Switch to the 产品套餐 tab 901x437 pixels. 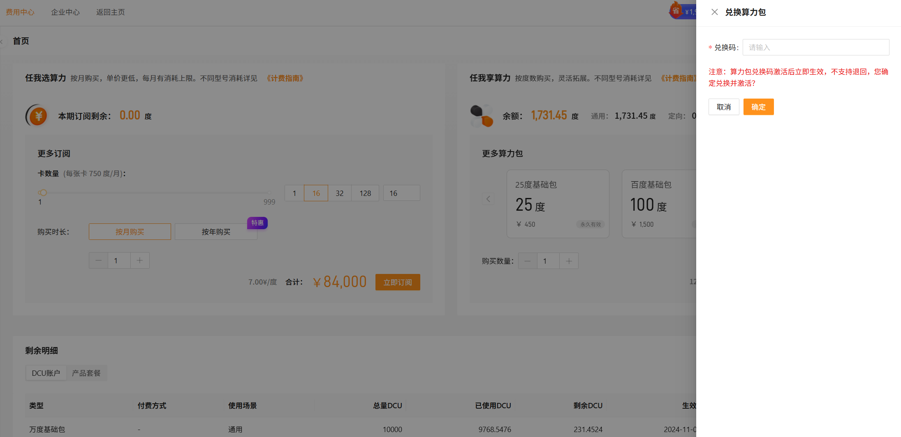point(86,373)
